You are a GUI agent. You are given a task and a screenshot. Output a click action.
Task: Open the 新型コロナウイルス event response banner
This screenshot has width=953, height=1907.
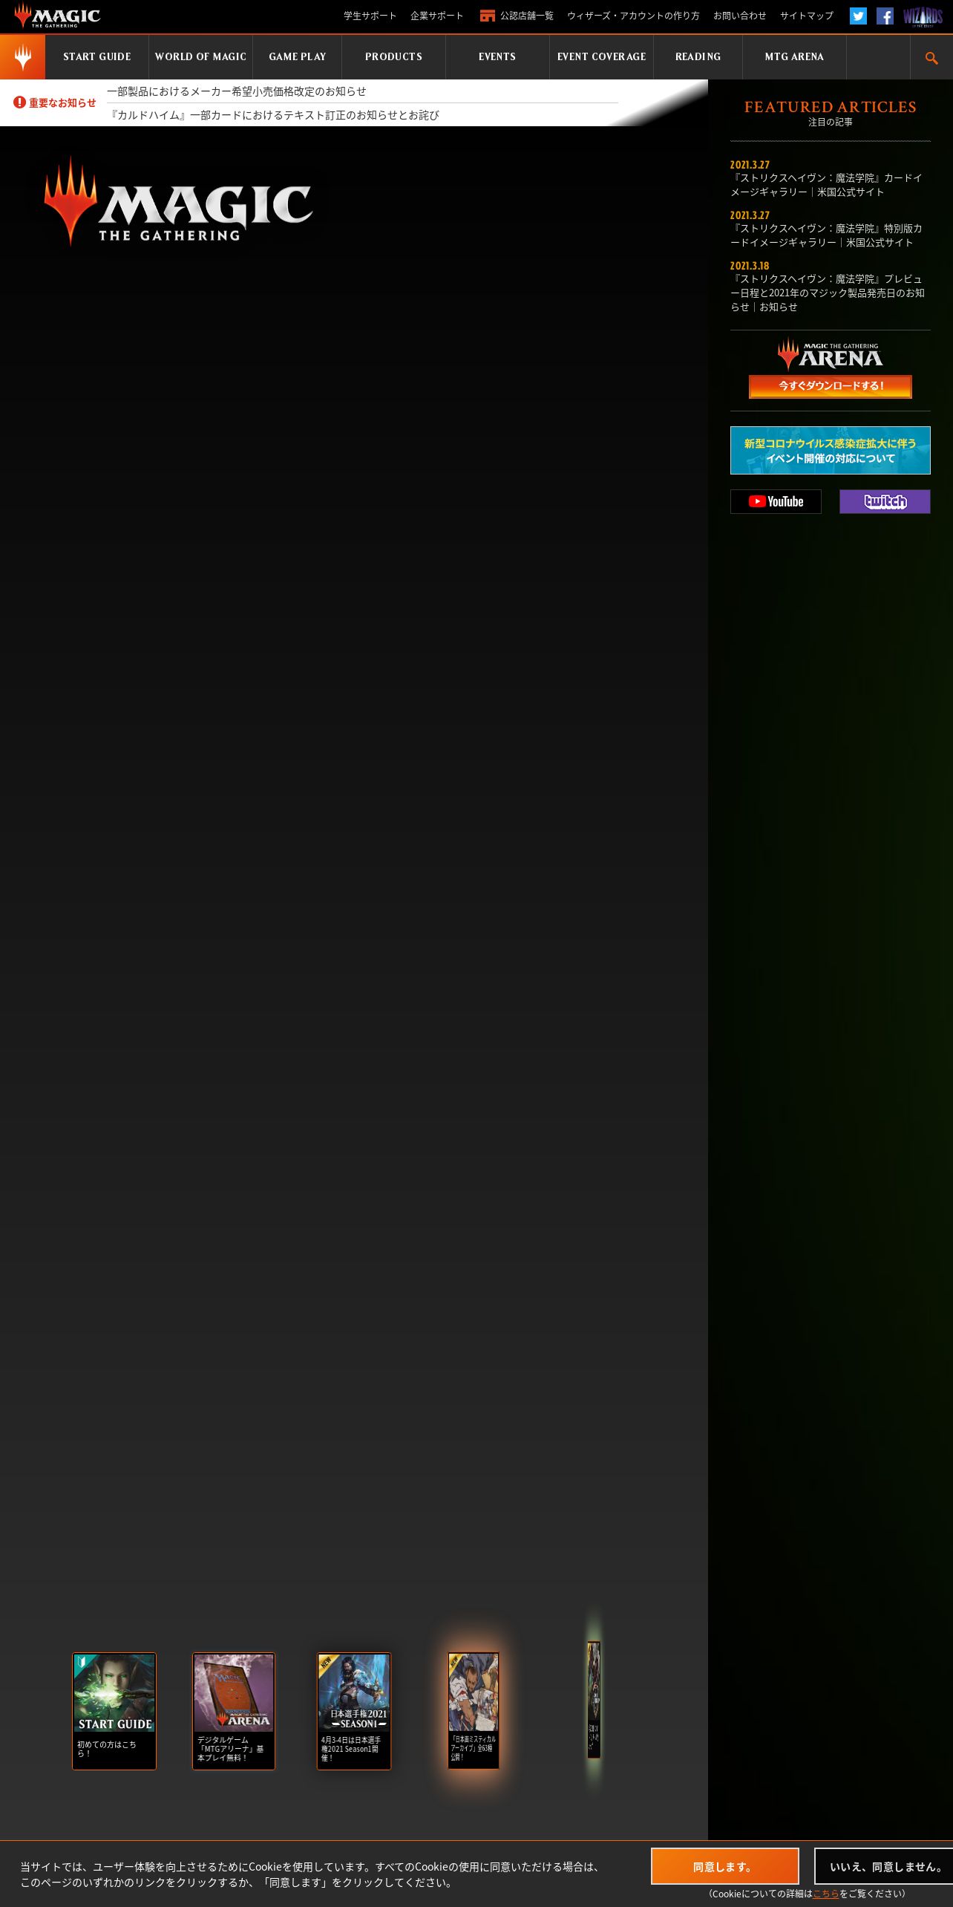[830, 450]
